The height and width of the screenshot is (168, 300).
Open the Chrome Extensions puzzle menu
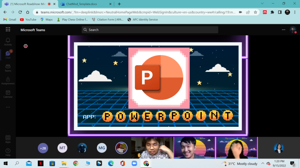pyautogui.click(x=272, y=12)
